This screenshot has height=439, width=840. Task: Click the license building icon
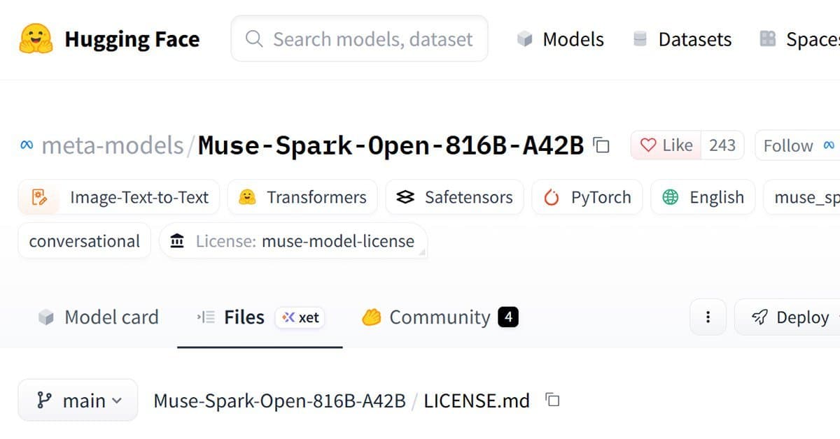(178, 241)
